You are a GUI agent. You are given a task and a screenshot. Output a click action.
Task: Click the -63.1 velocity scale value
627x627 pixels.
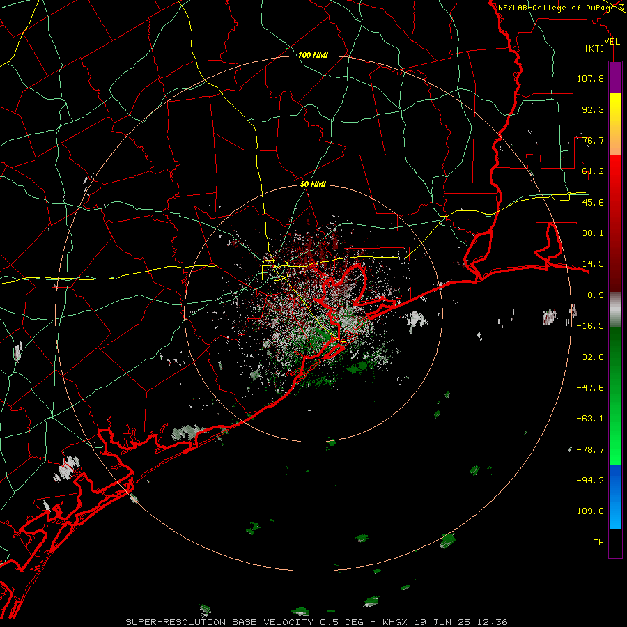(x=590, y=419)
